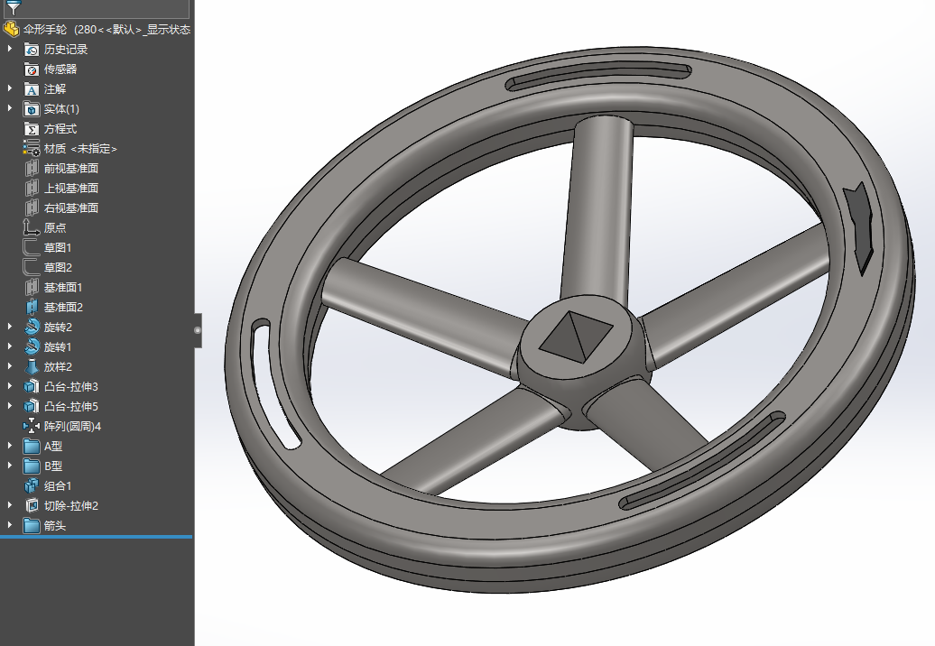Click the 历史记录 folder icon
935x646 pixels.
(31, 49)
